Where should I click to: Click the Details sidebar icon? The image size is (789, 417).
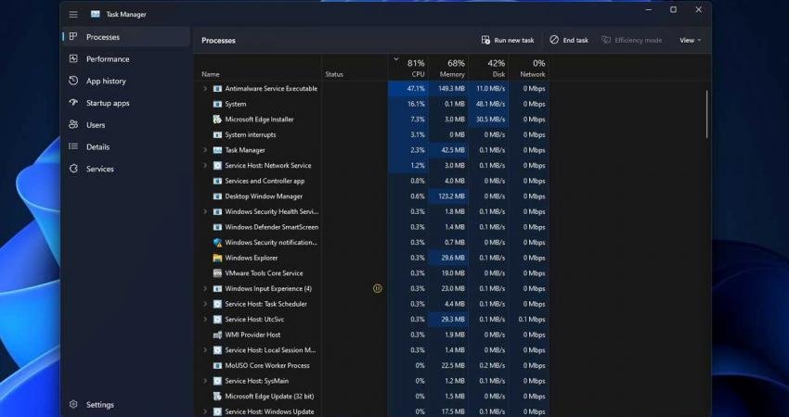pyautogui.click(x=73, y=147)
